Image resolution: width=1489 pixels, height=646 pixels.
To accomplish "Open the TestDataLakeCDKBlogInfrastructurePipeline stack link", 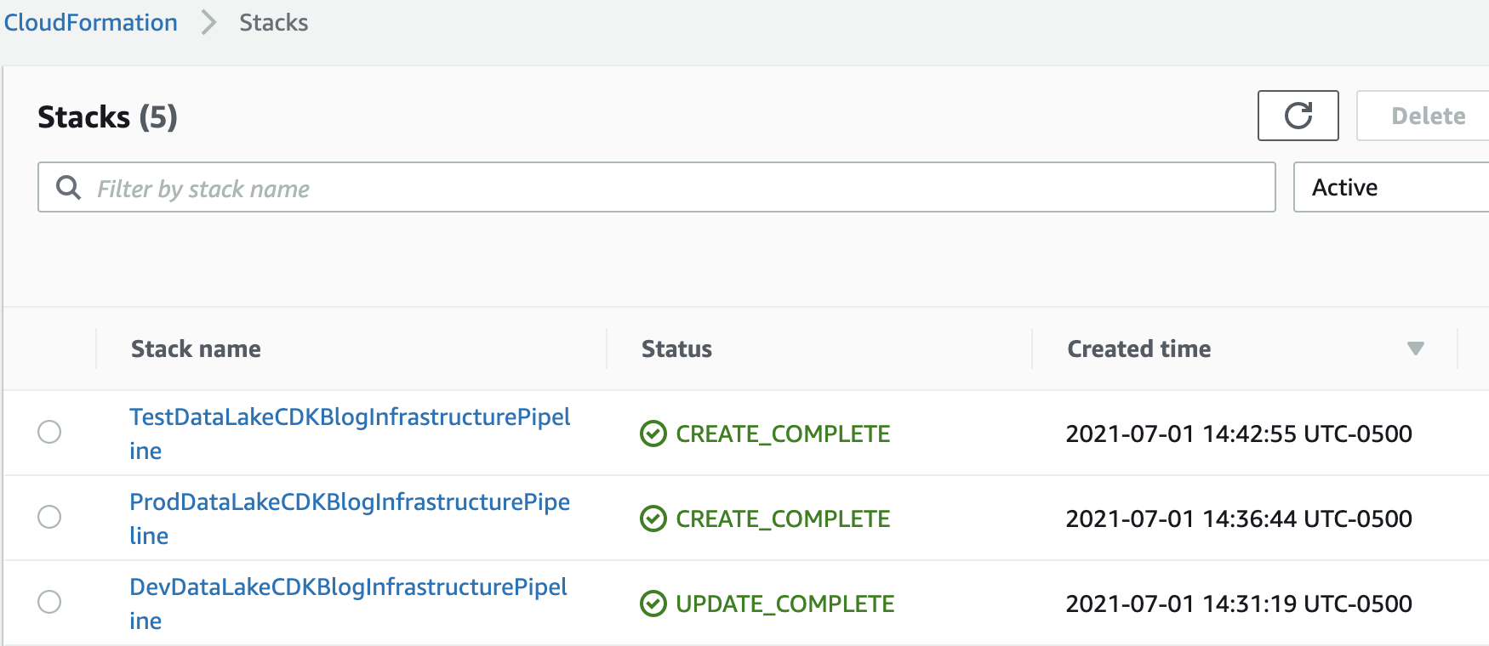I will point(349,417).
